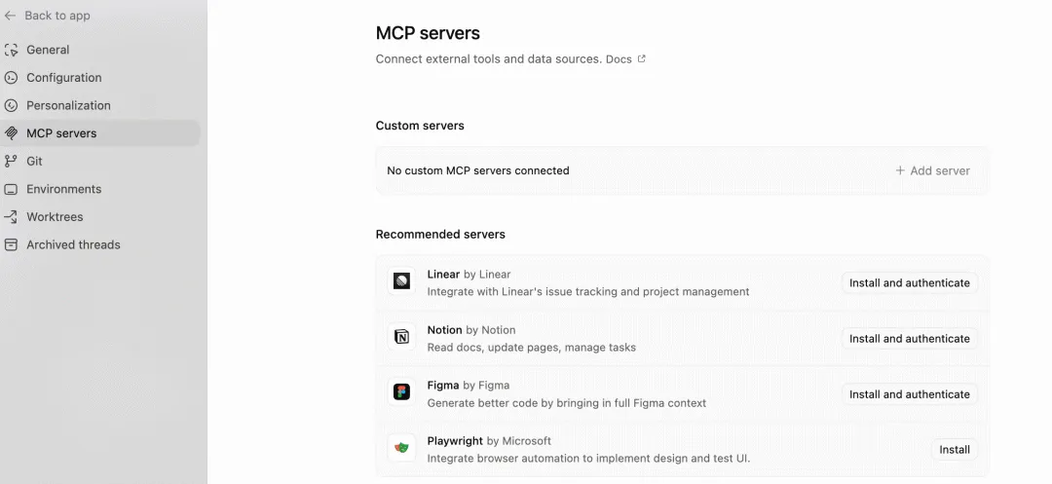
Task: Click the Git branch icon in sidebar
Action: 12,162
